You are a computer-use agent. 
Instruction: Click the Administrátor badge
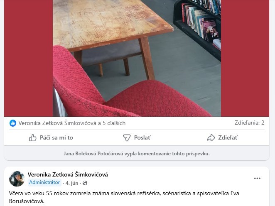click(44, 182)
